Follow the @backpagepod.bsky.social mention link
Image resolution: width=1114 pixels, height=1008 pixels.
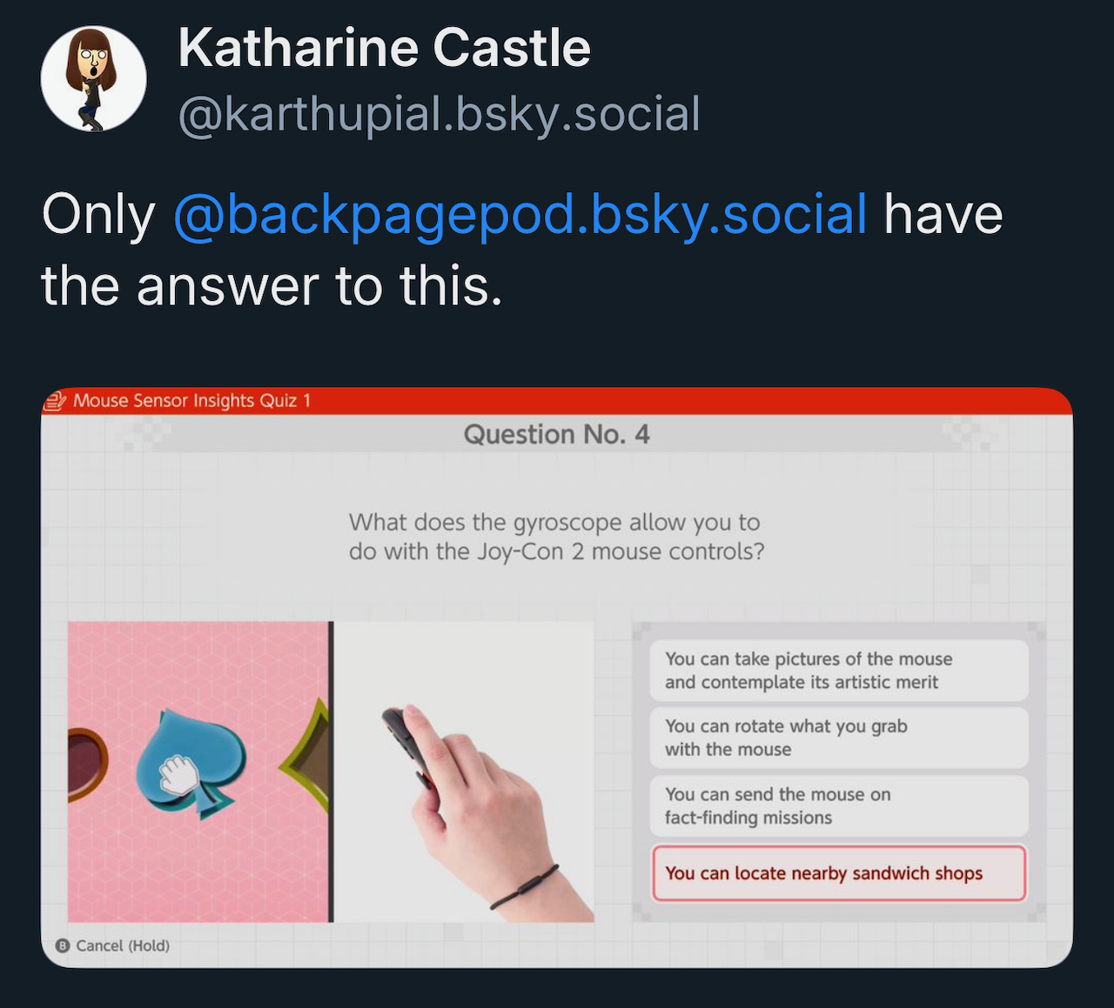tap(520, 214)
